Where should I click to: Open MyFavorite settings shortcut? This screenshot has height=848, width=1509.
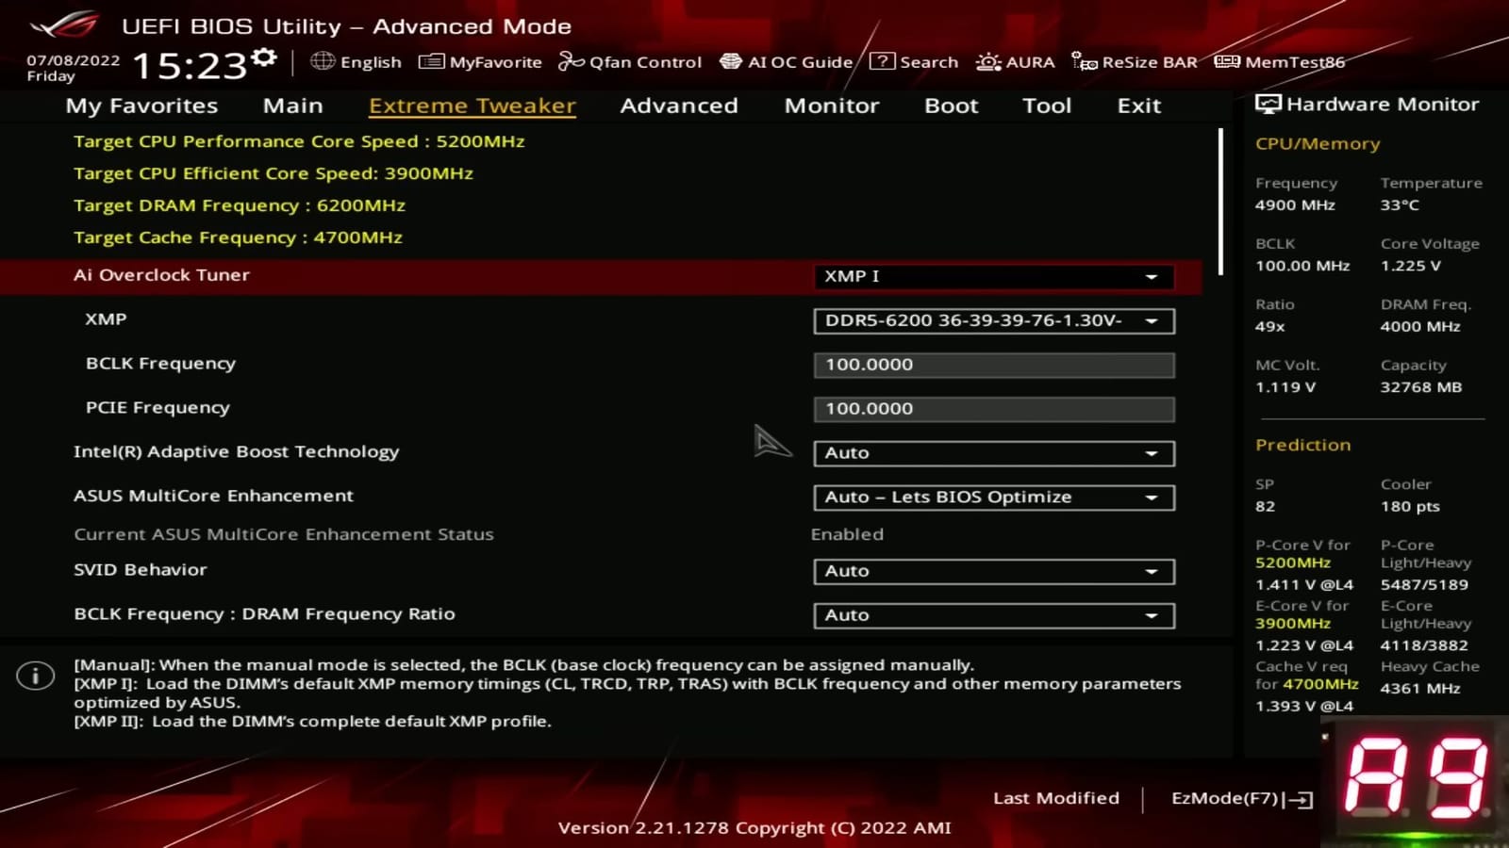coord(483,62)
